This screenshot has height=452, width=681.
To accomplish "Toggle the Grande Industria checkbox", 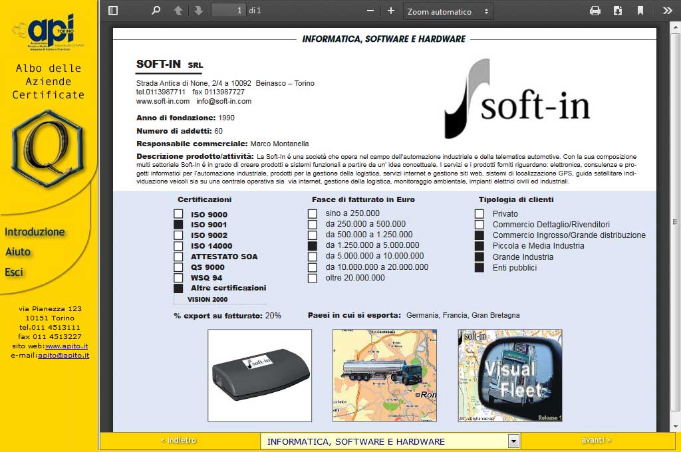I will pyautogui.click(x=479, y=257).
